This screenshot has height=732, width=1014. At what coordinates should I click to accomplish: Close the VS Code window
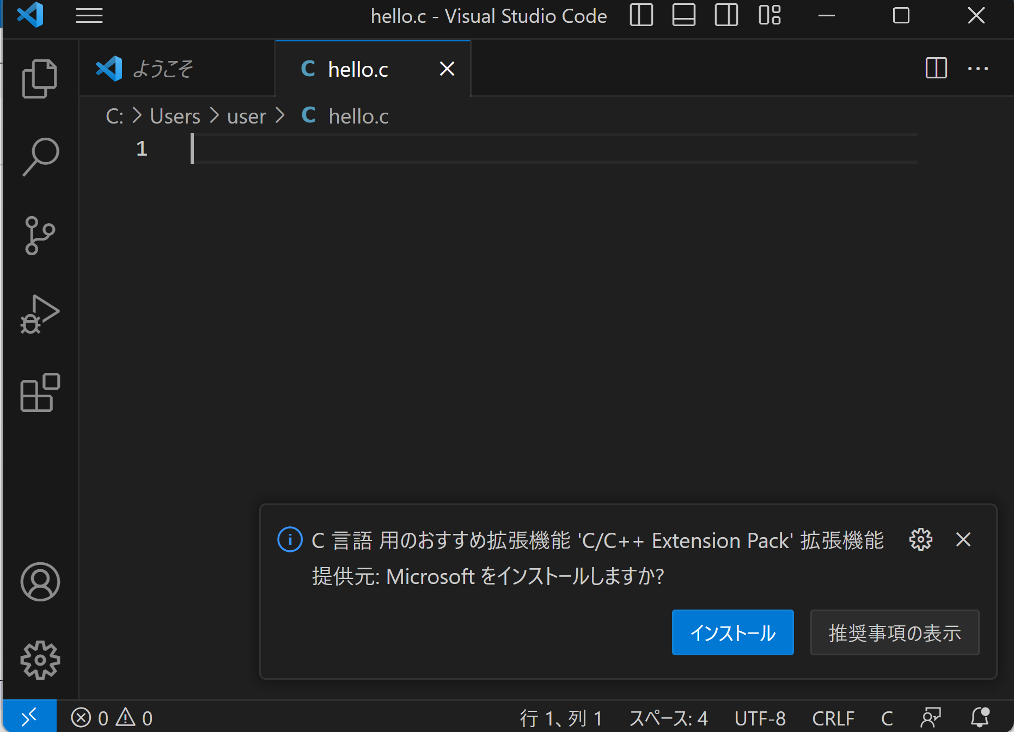976,15
